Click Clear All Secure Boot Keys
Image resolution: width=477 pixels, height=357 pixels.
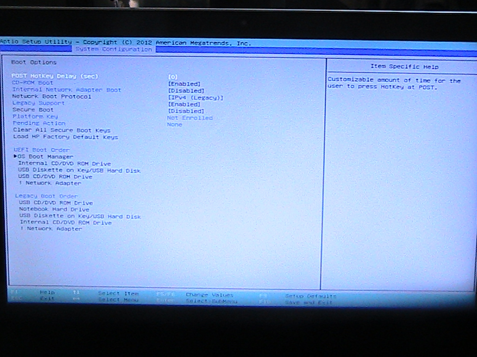click(61, 130)
